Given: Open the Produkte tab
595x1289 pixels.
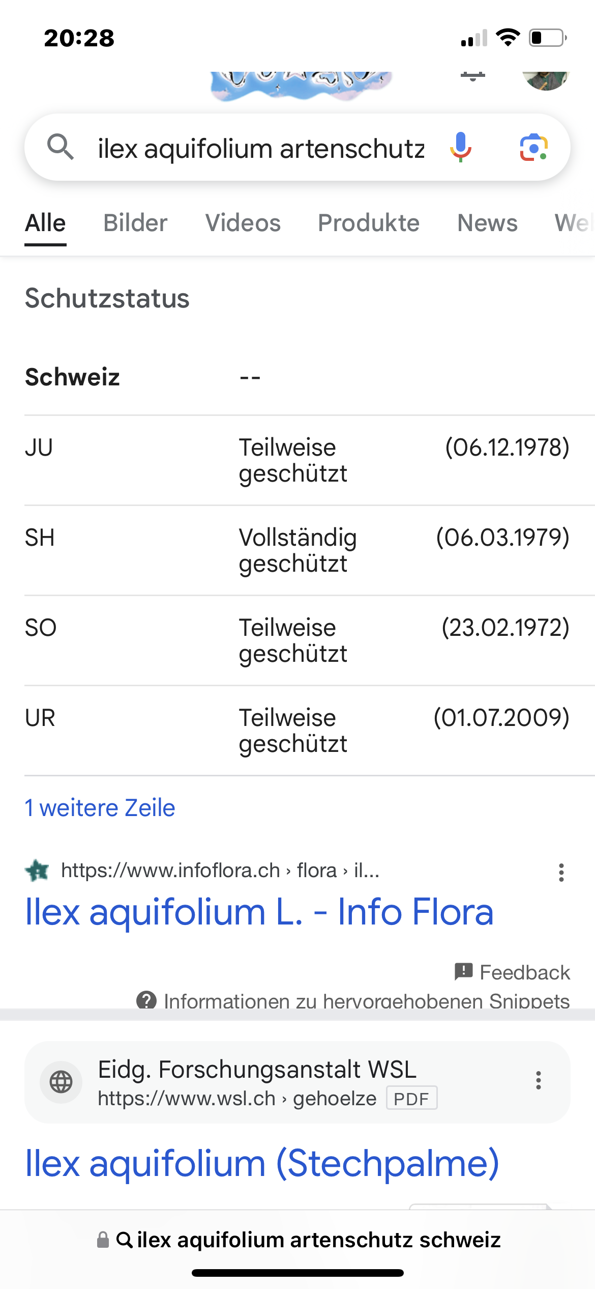Looking at the screenshot, I should pyautogui.click(x=369, y=223).
